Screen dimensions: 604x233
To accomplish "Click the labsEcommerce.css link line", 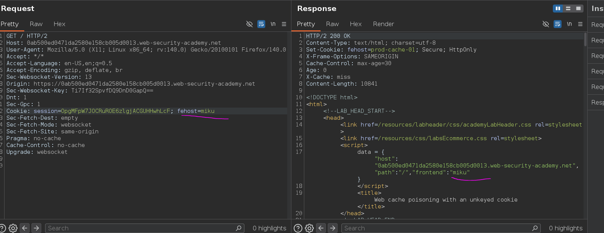I will [441, 138].
